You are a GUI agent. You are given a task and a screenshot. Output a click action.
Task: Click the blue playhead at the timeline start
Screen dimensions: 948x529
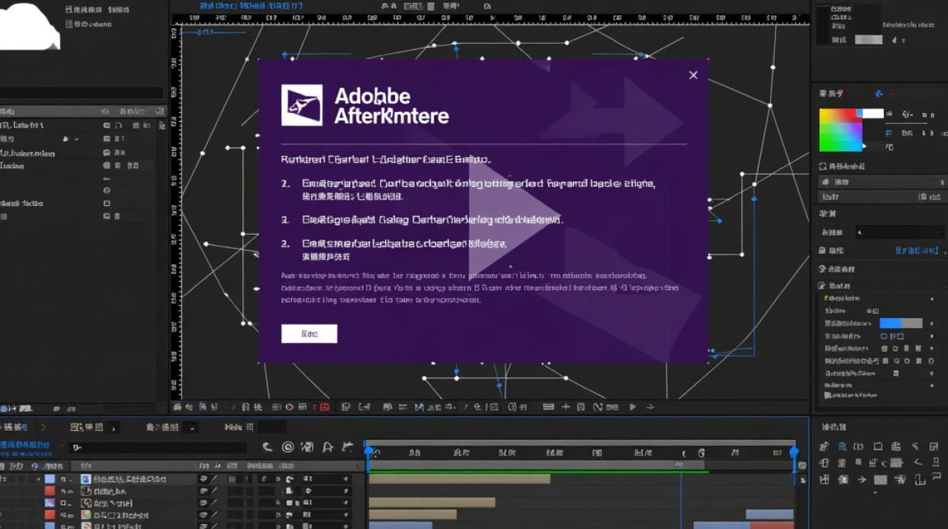[x=368, y=451]
